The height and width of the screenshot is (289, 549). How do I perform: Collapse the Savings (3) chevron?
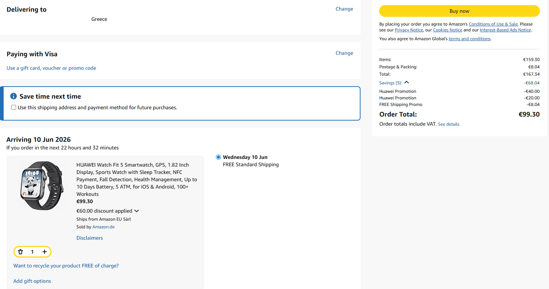point(407,83)
